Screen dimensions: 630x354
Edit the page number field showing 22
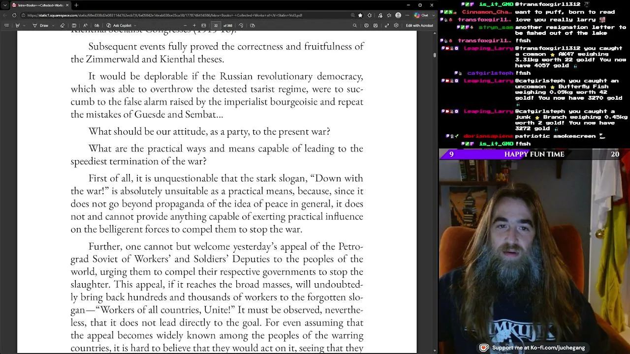[216, 26]
